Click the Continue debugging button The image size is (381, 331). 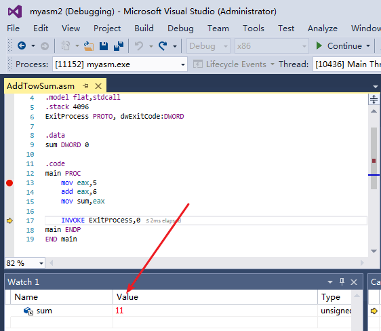339,46
